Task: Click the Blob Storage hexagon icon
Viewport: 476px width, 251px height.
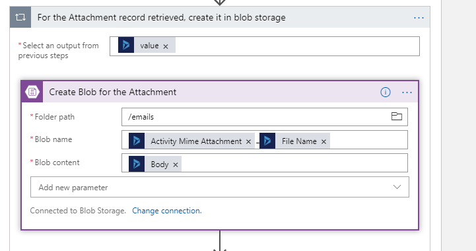Action: [x=32, y=92]
